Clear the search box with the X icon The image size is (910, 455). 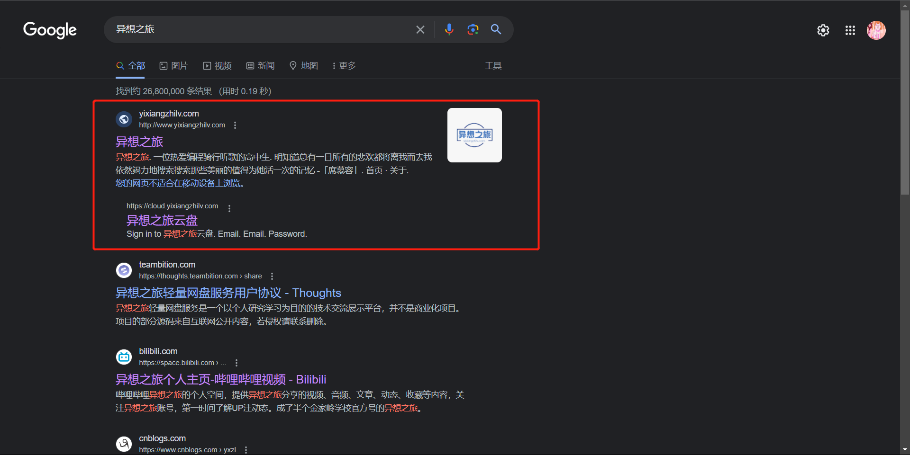(420, 29)
